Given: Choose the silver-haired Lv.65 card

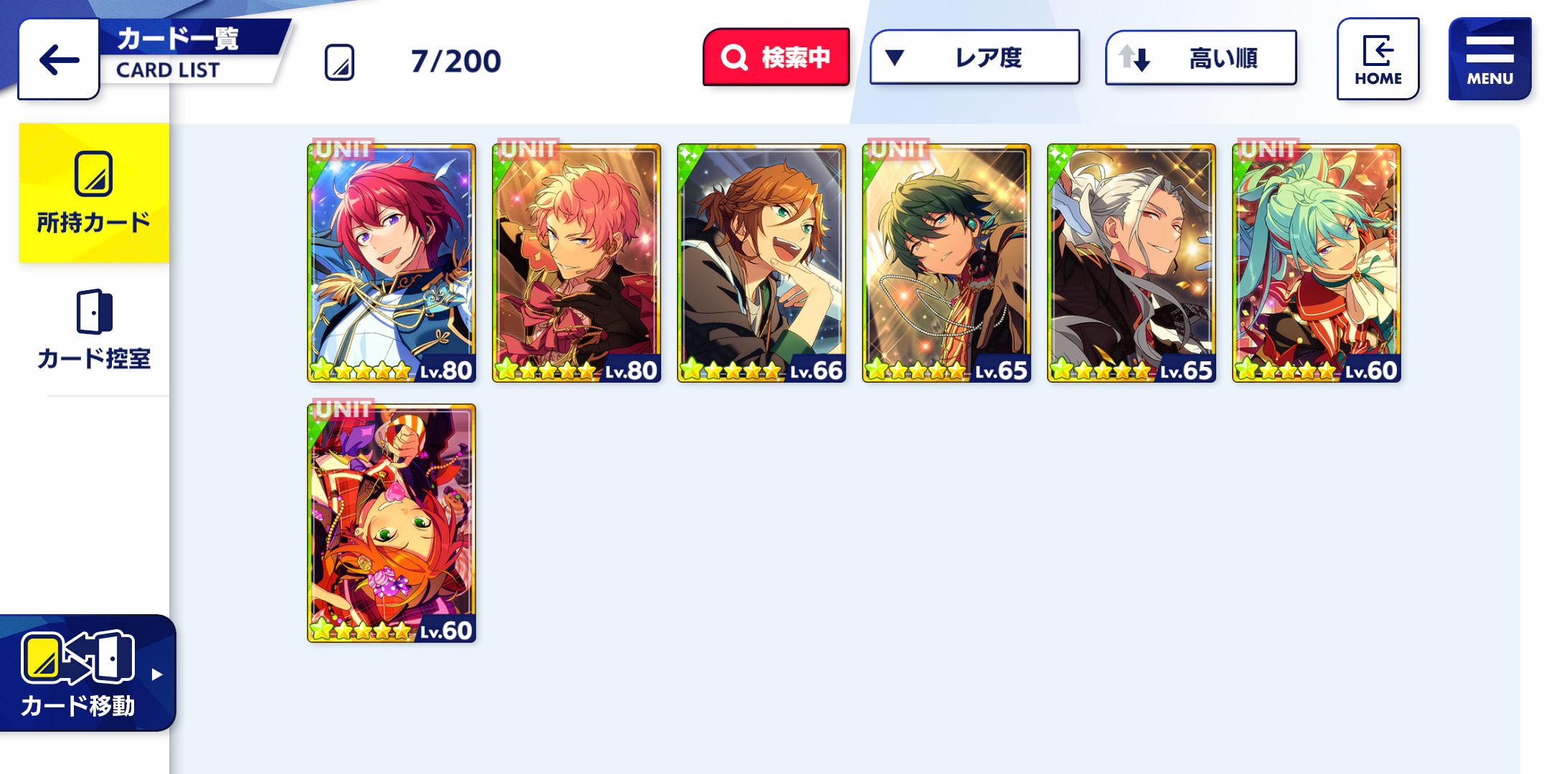Looking at the screenshot, I should (x=1132, y=263).
